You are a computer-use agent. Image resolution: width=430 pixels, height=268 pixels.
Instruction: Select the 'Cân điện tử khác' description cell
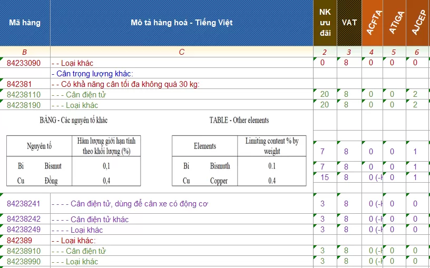pos(182,219)
